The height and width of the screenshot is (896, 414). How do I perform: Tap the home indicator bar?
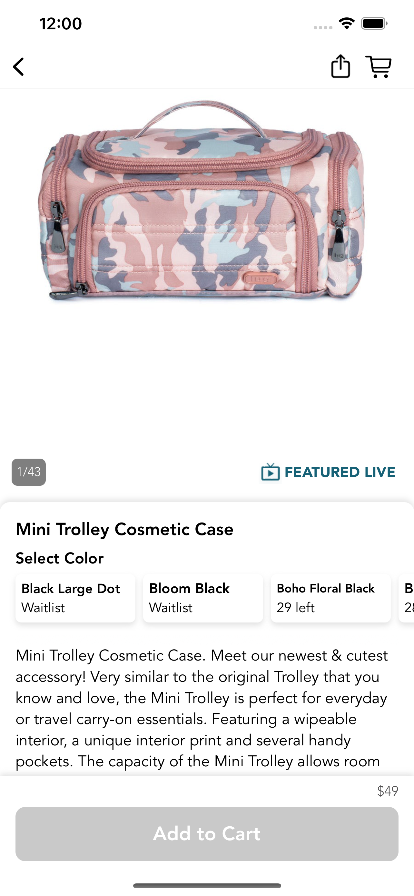[x=207, y=886]
